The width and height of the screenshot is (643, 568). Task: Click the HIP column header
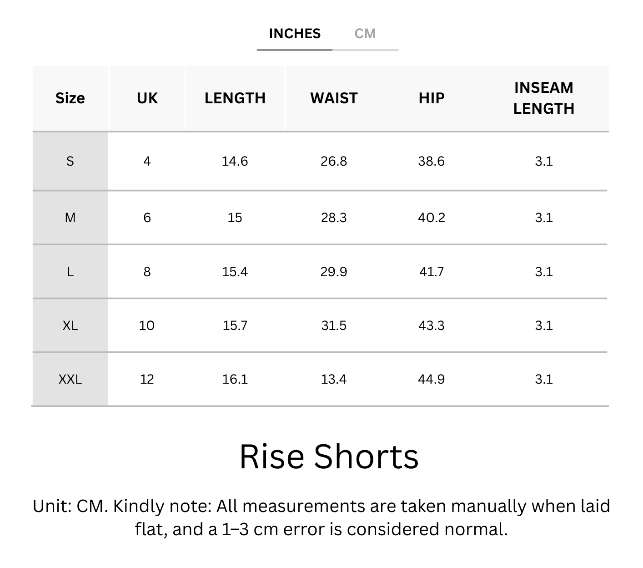(431, 98)
